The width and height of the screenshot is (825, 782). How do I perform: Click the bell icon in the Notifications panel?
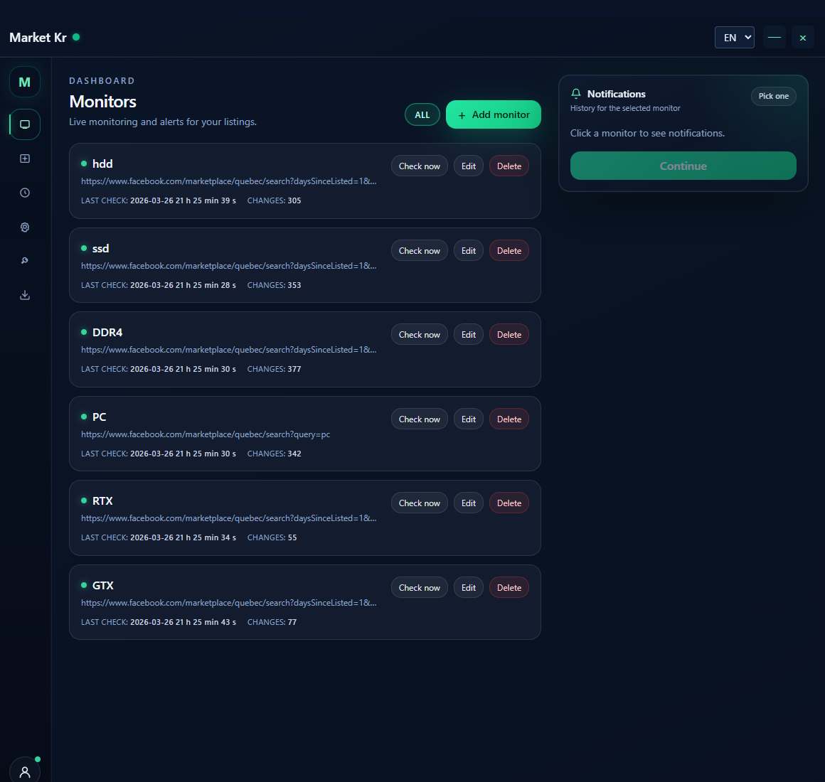coord(576,94)
